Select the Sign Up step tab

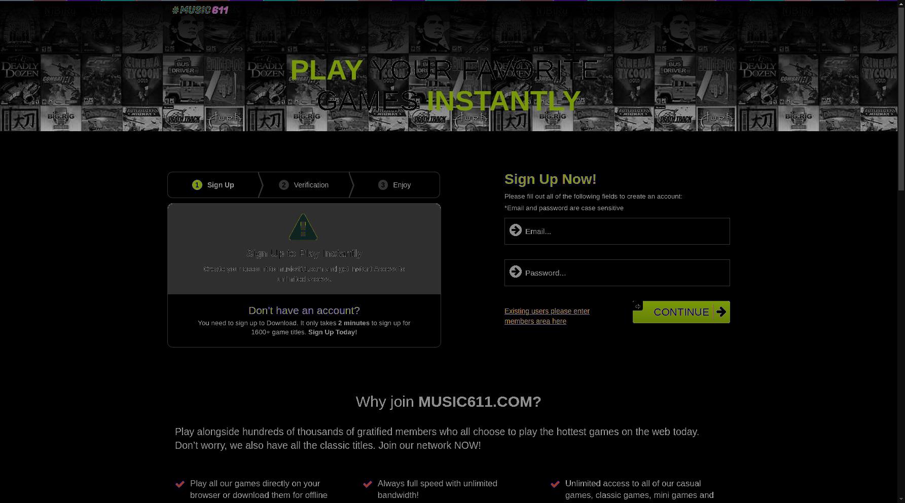[213, 185]
